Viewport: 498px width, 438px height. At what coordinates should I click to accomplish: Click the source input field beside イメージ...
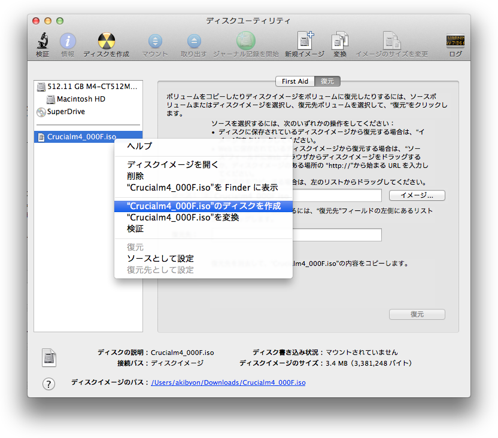click(336, 195)
